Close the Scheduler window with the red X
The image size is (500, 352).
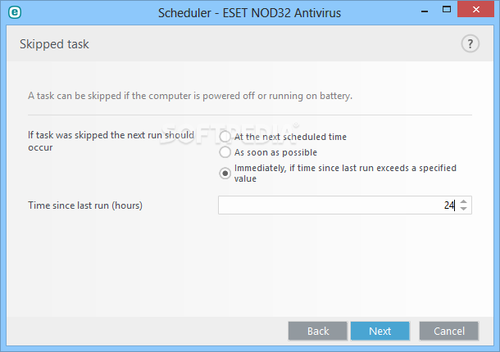point(475,10)
